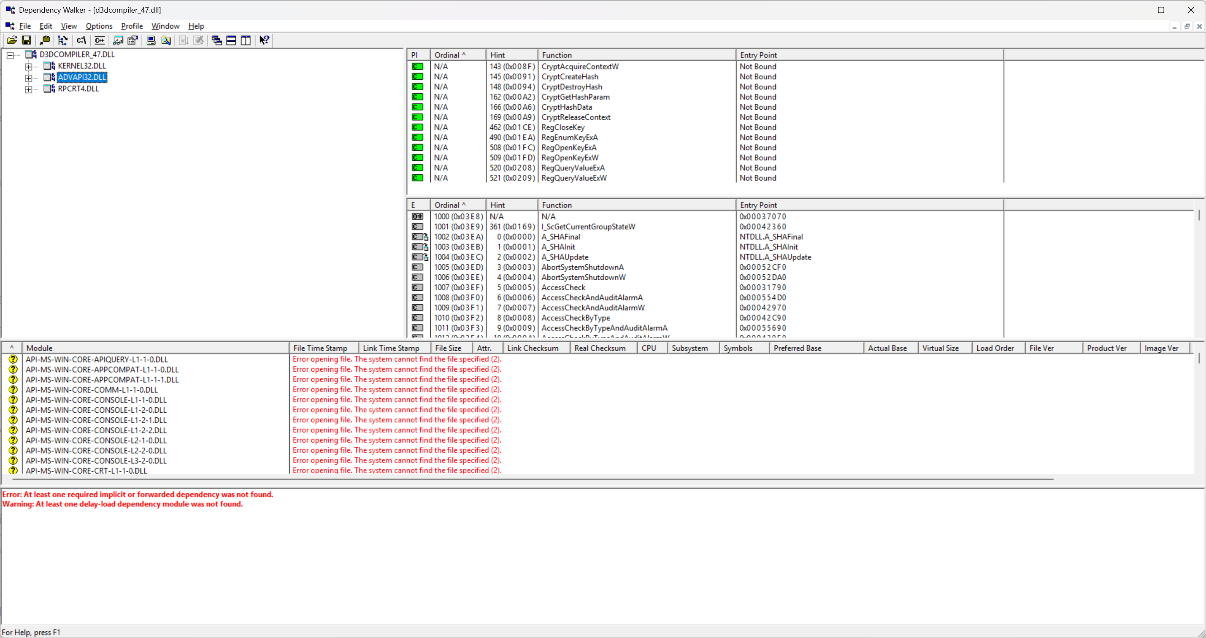
Task: View module in external viewer
Action: click(118, 40)
